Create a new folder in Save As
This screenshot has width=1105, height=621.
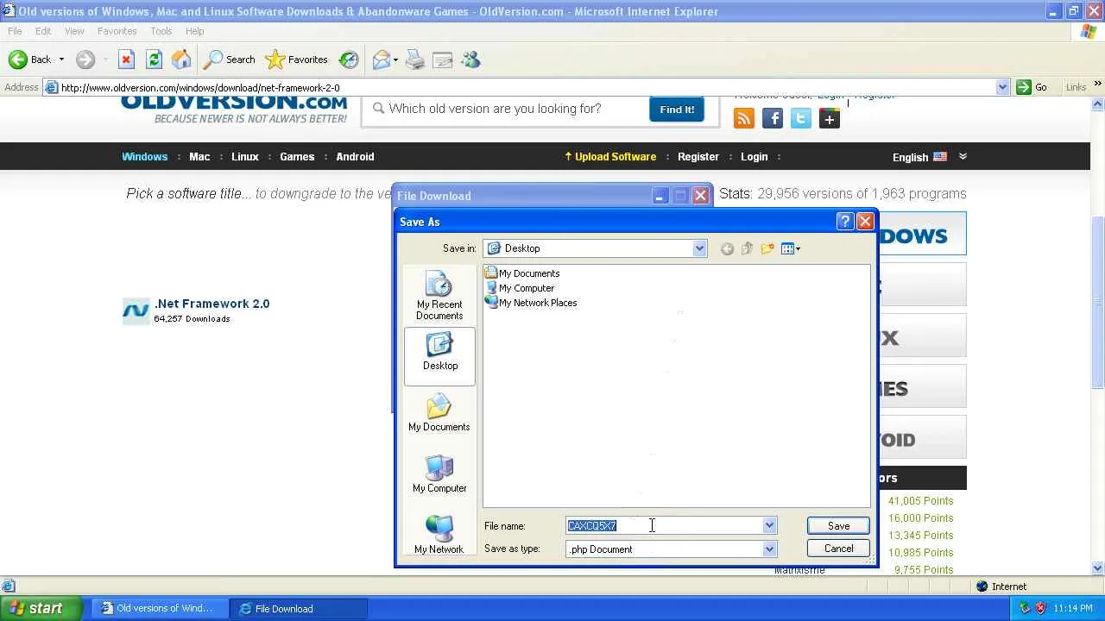tap(767, 248)
